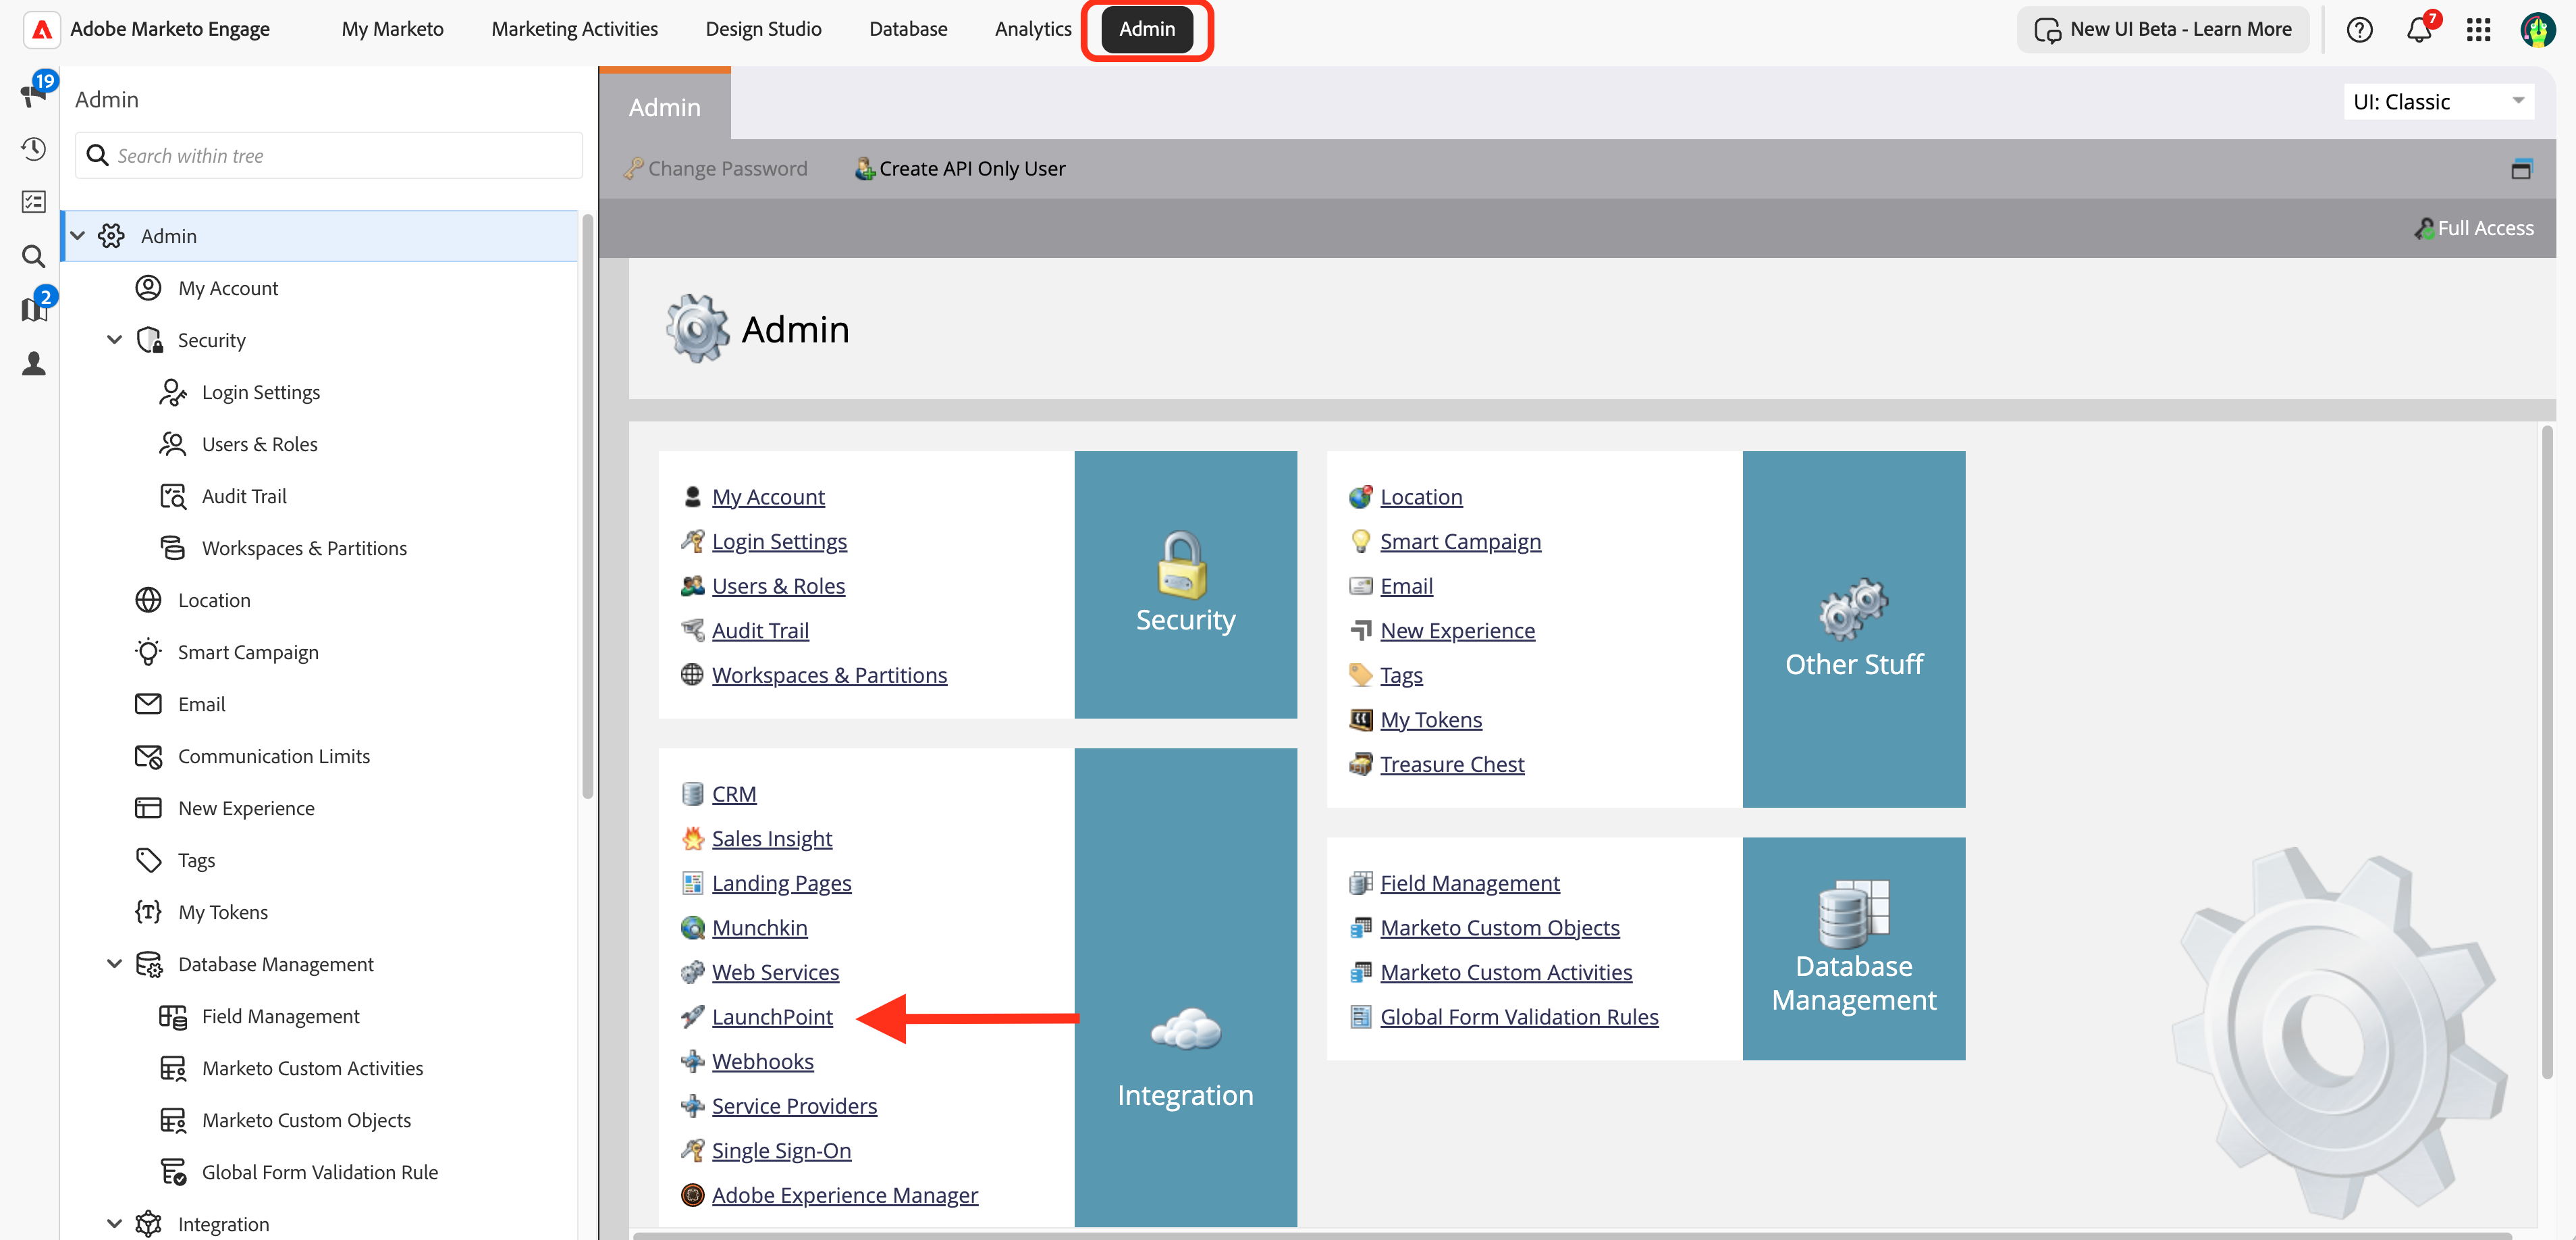This screenshot has width=2576, height=1240.
Task: Select Global Form Validation Rule in the tree
Action: click(x=320, y=1173)
